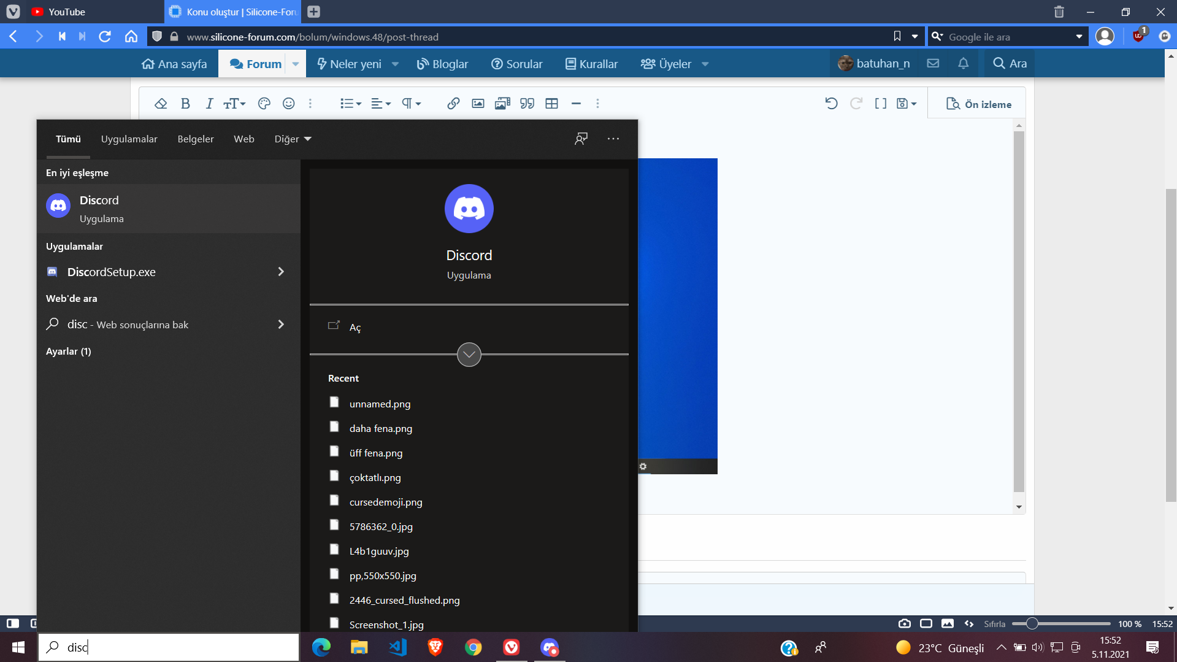
Task: Insert an image in the editor
Action: (478, 104)
